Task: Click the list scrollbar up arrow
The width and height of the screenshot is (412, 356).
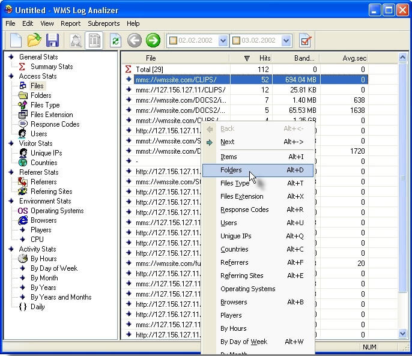Action: pos(402,57)
